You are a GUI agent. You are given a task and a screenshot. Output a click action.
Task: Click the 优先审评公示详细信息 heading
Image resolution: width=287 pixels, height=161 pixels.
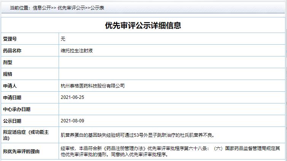click(x=143, y=25)
